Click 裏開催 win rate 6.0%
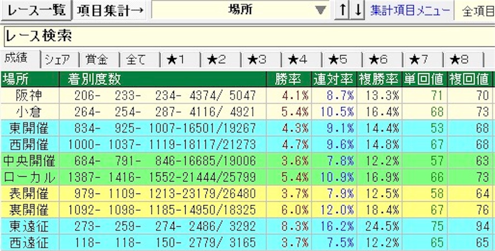 (296, 210)
